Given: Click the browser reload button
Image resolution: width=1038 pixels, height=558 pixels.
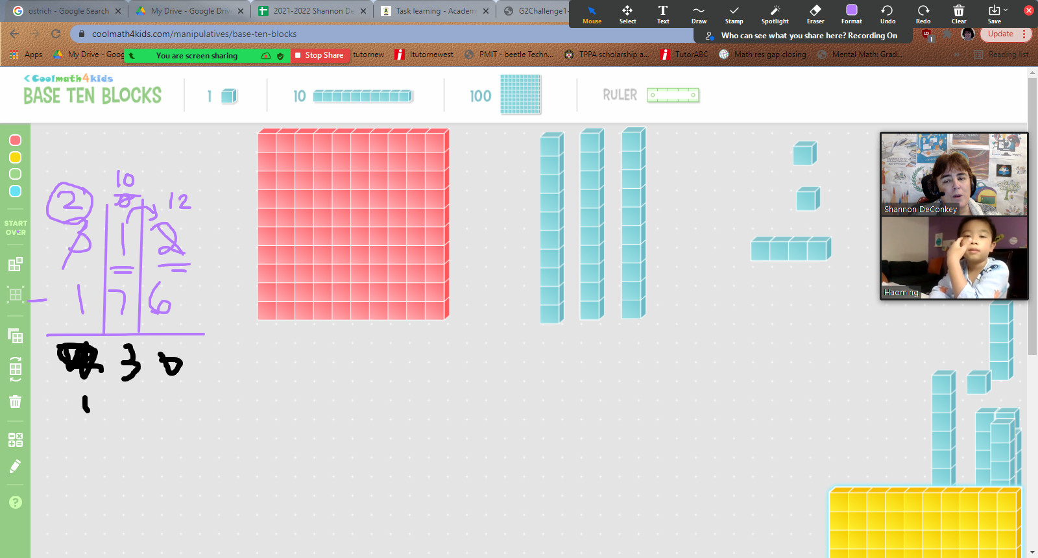Looking at the screenshot, I should [x=56, y=34].
